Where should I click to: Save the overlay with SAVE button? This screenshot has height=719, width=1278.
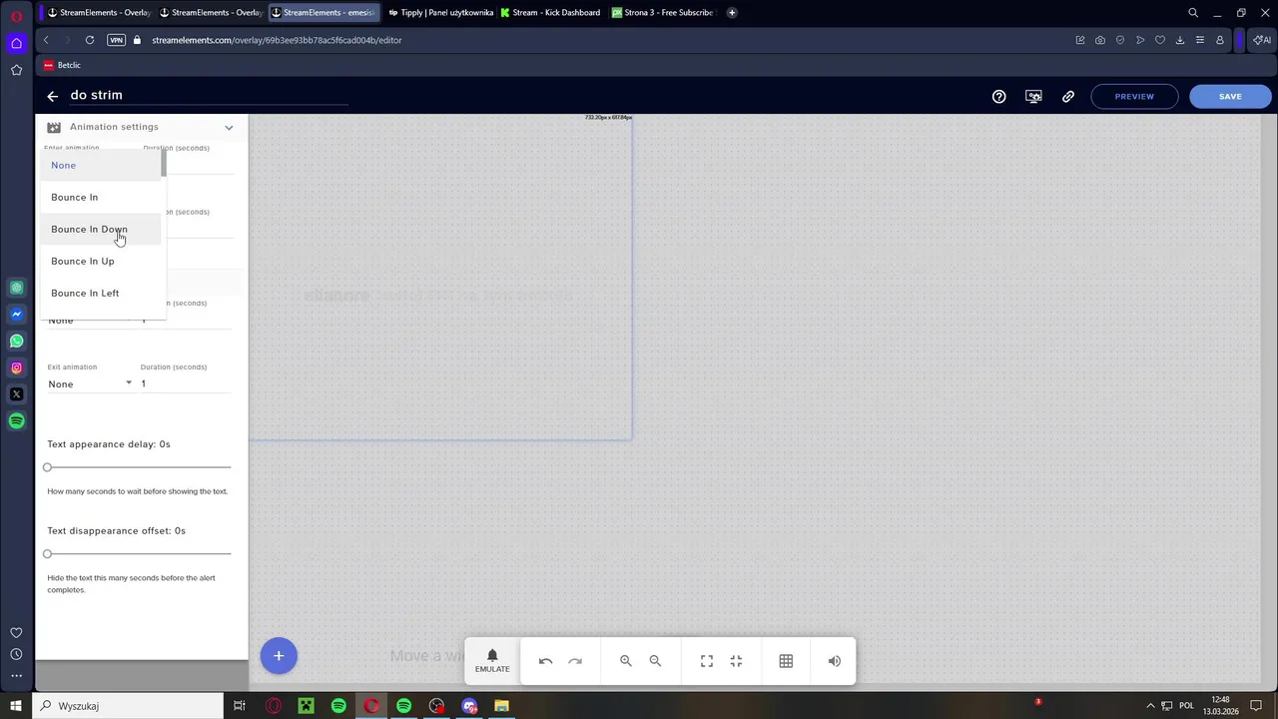click(x=1230, y=96)
